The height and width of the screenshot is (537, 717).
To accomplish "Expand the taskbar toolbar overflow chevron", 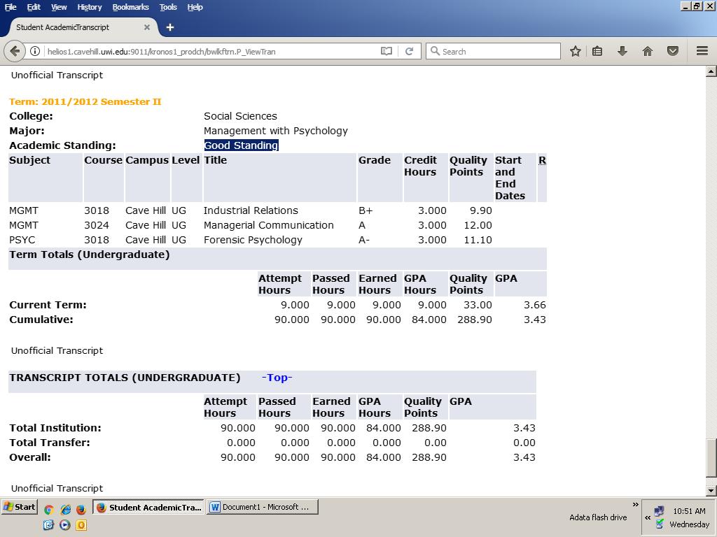I will point(636,504).
